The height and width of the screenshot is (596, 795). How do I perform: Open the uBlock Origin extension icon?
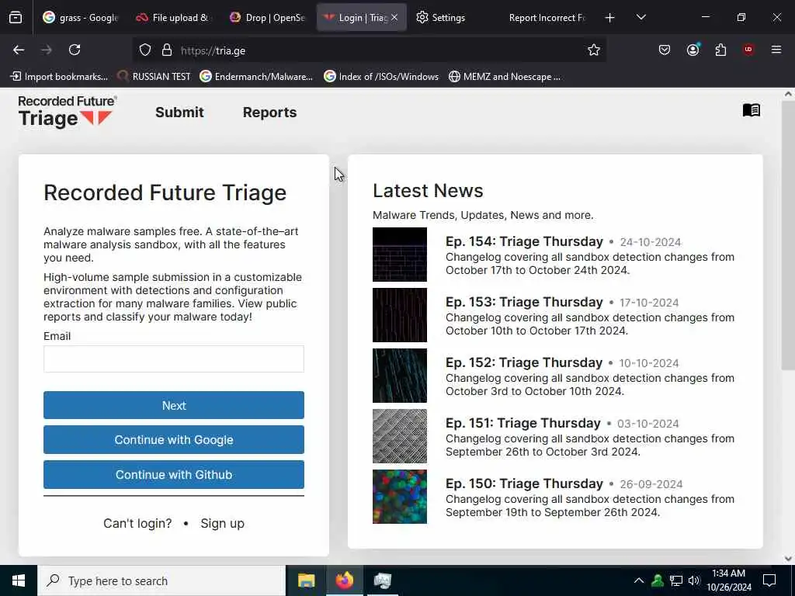tap(748, 50)
